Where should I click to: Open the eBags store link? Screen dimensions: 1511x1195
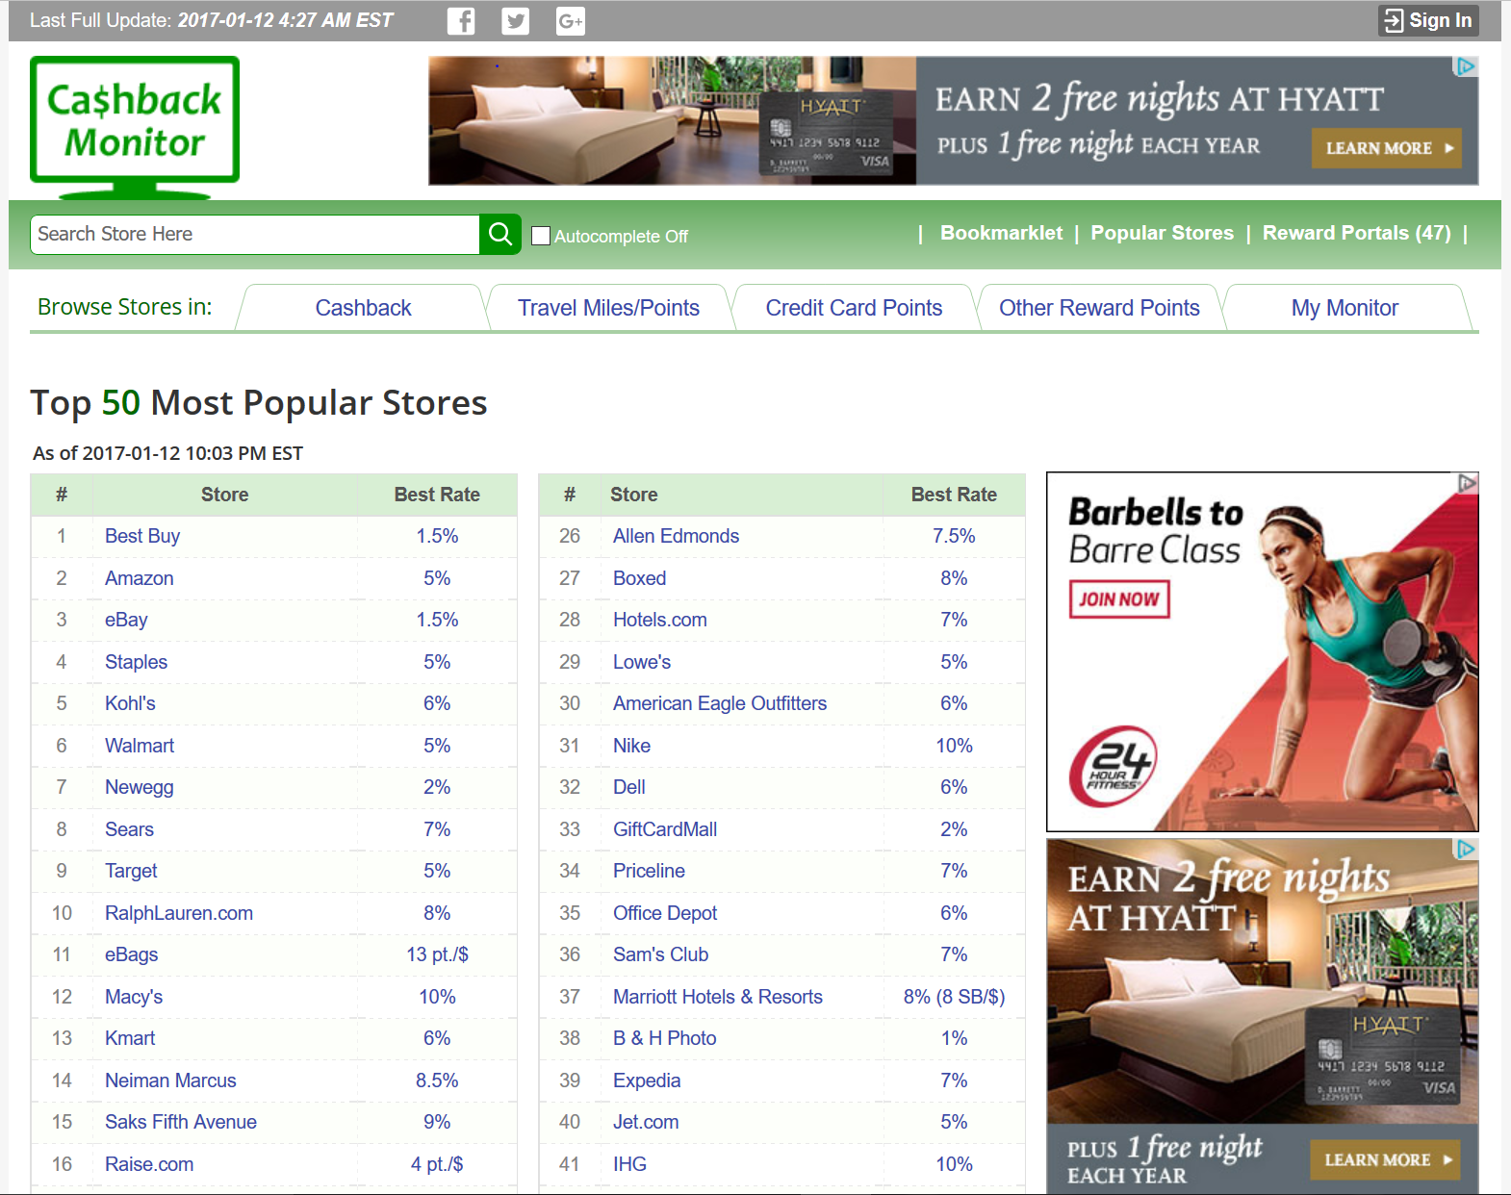click(131, 954)
